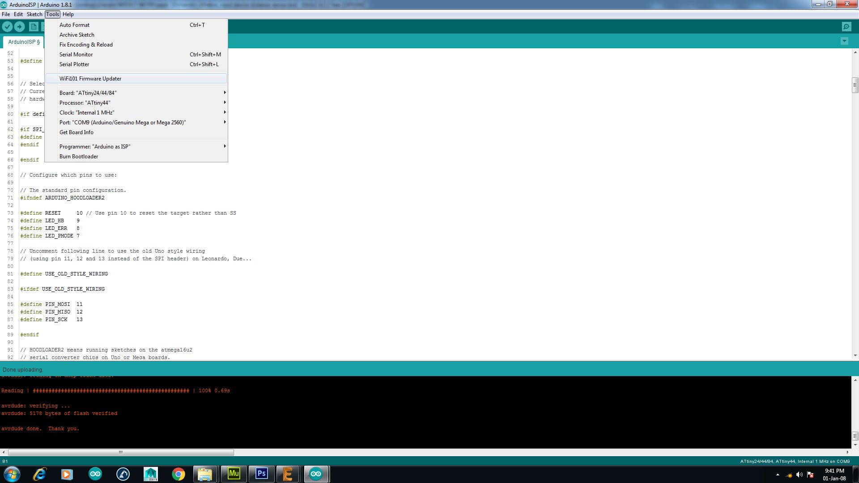
Task: Open Serial Plotter menu entry
Action: point(136,64)
